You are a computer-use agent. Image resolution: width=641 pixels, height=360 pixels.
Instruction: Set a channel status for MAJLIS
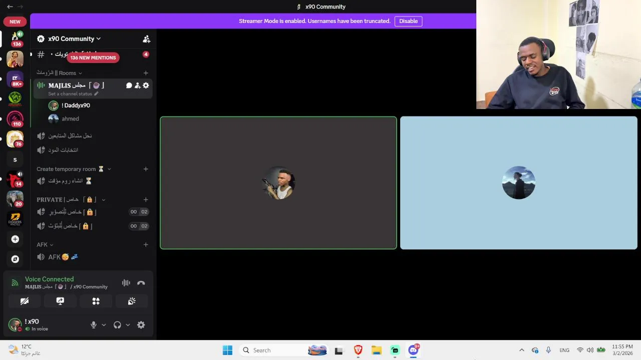(73, 94)
